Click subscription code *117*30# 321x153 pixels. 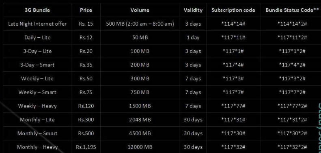pyautogui.click(x=233, y=134)
